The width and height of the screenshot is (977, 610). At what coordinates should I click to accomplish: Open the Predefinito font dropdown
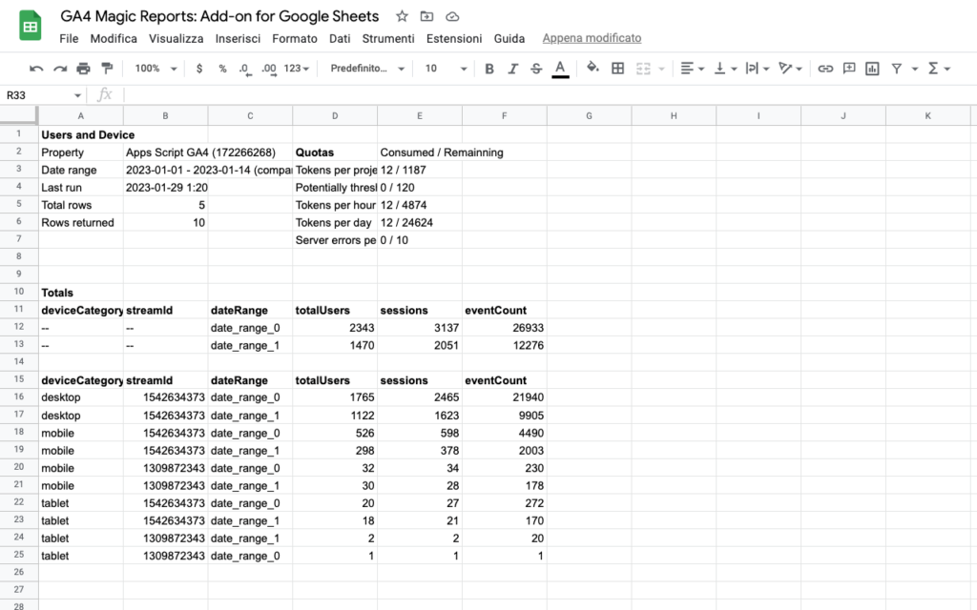(x=367, y=69)
